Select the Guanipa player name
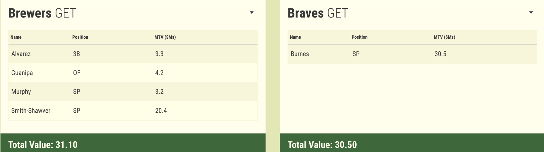Screen dimensions: 544x152 (22, 73)
